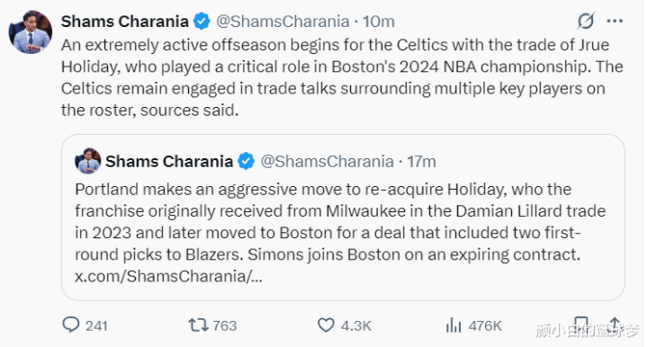Like the tweet with heart icon
The width and height of the screenshot is (647, 347).
coord(326,325)
